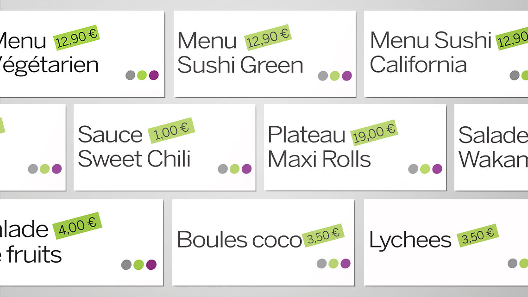Click the gray dot on Menu Sushi Green card

tap(323, 76)
